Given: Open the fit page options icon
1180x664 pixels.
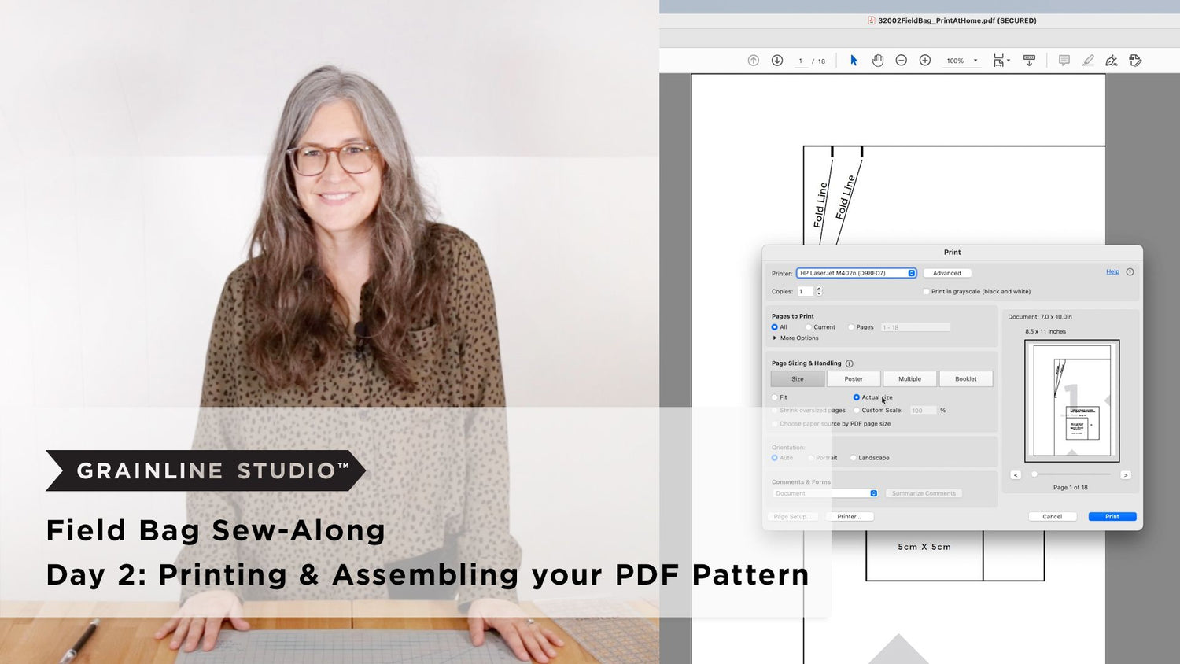Looking at the screenshot, I should (x=1000, y=61).
